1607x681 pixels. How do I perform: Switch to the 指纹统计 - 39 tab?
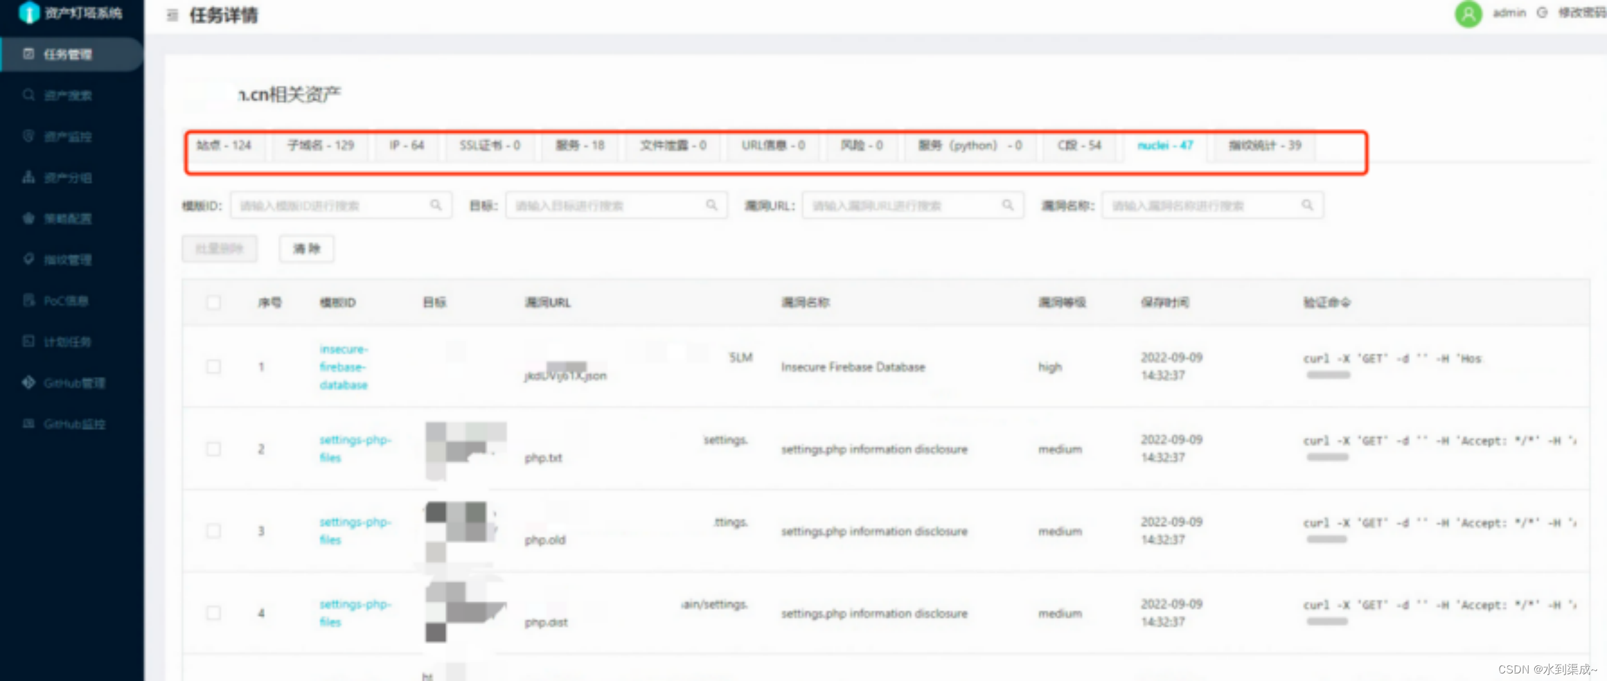(x=1265, y=146)
